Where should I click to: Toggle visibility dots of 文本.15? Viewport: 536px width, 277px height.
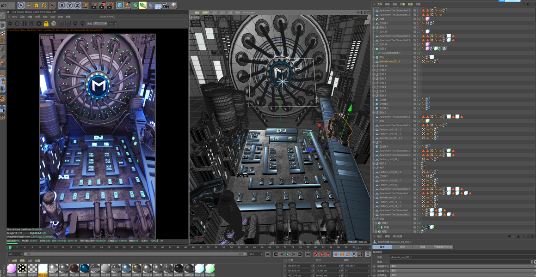tap(418, 32)
